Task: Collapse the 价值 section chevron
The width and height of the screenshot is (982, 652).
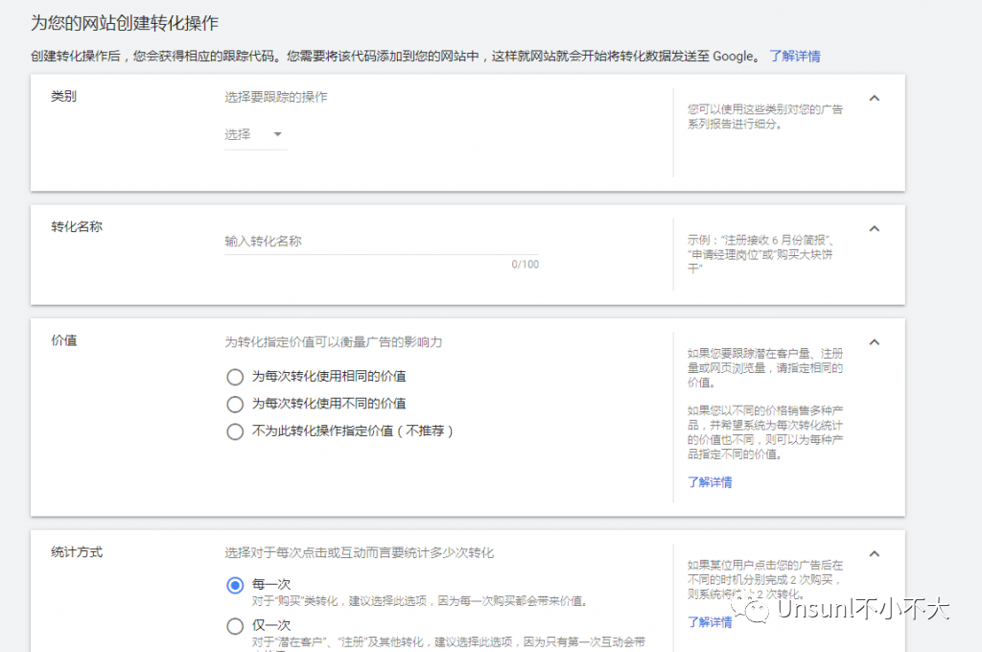Action: tap(875, 342)
